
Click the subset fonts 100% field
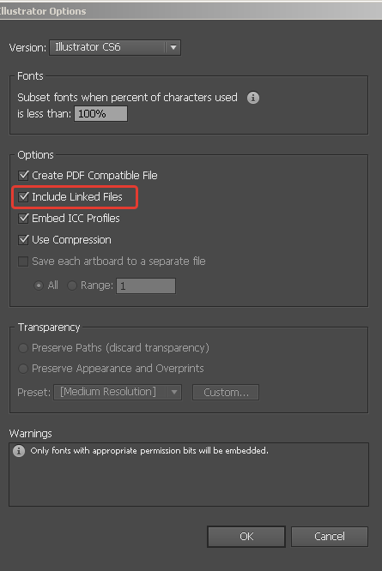(x=101, y=114)
